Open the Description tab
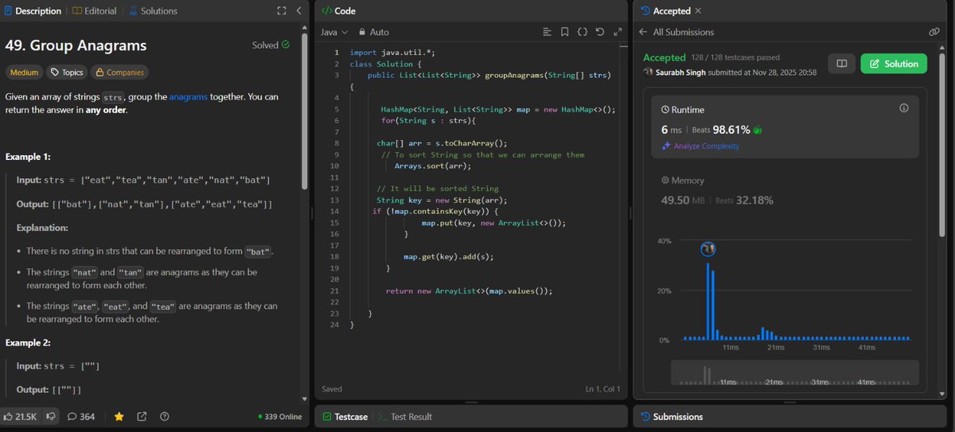Screen dimensions: 955x432 [x=33, y=11]
